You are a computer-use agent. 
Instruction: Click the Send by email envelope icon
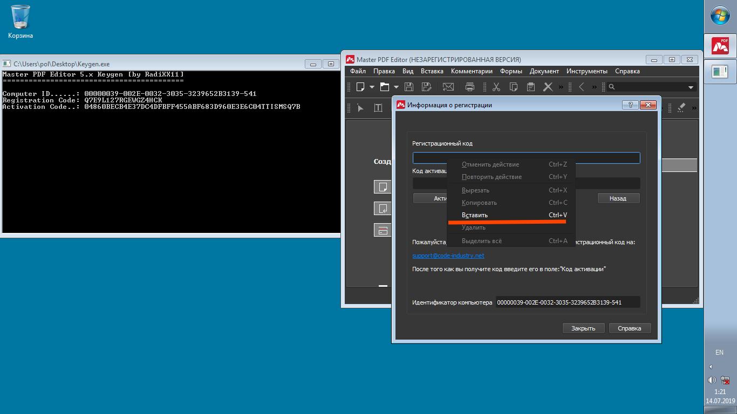[448, 87]
